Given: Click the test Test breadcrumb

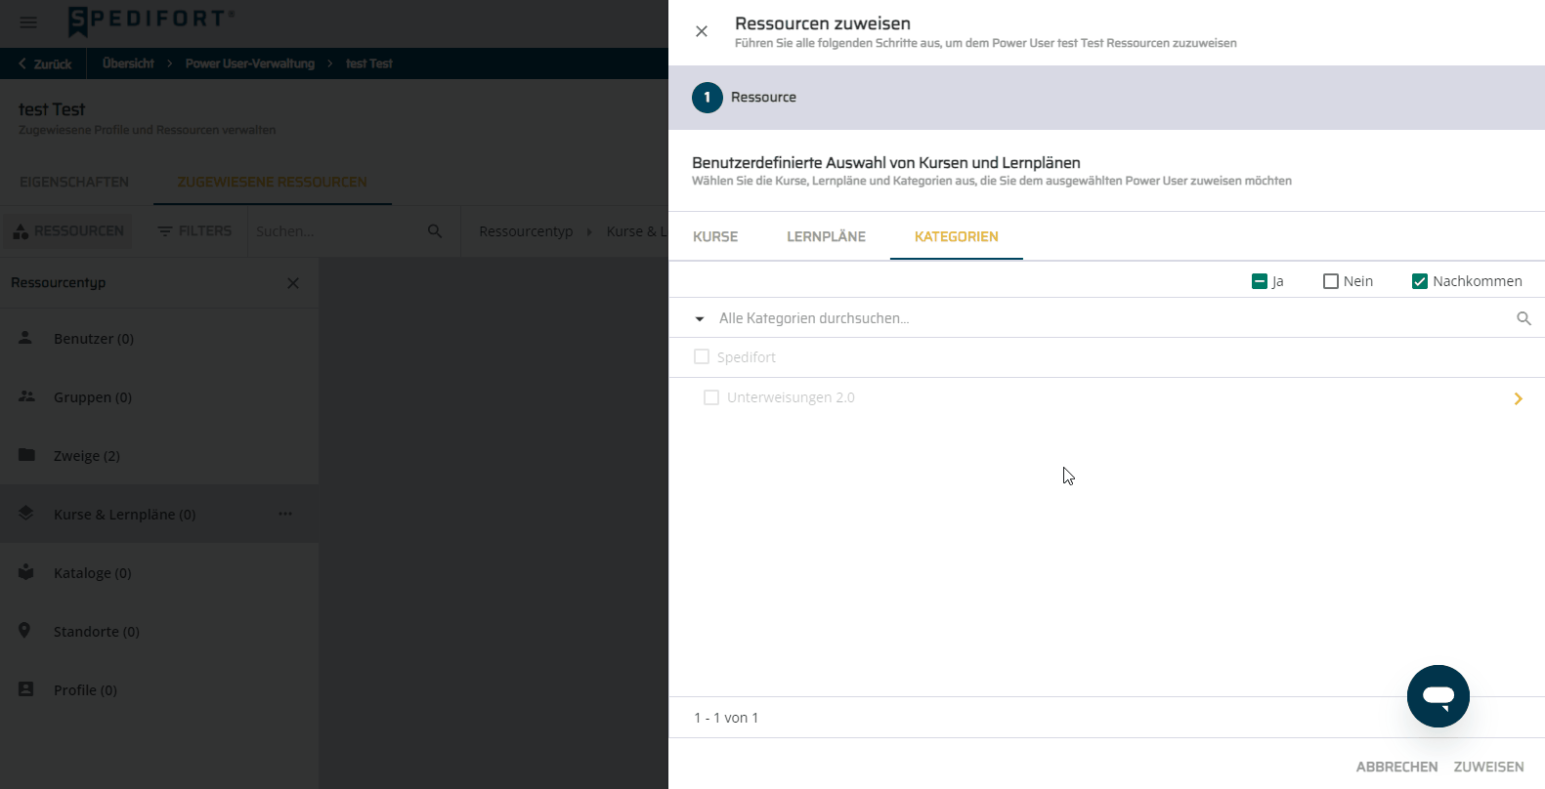Looking at the screenshot, I should pyautogui.click(x=369, y=63).
